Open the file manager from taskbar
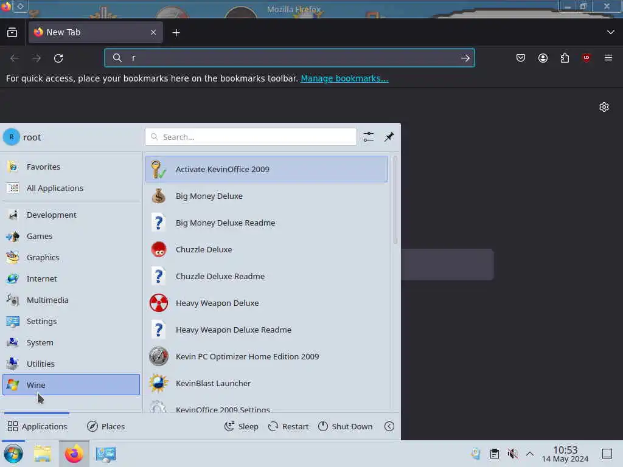The width and height of the screenshot is (623, 467). click(x=43, y=454)
